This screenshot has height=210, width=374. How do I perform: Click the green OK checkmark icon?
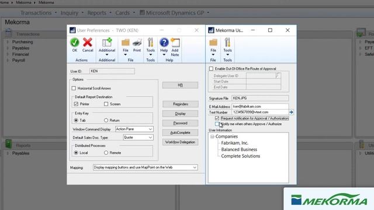[75, 43]
